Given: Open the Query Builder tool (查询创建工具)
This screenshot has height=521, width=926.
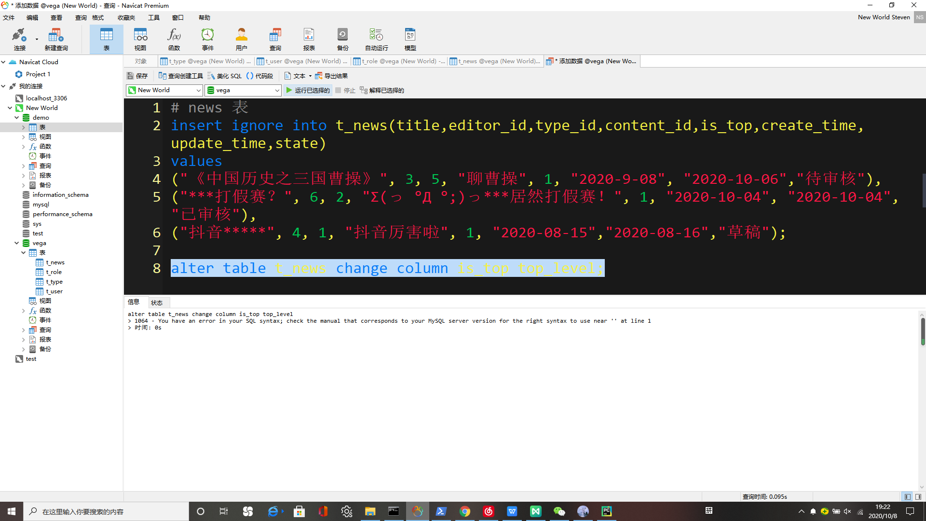Looking at the screenshot, I should 181,76.
